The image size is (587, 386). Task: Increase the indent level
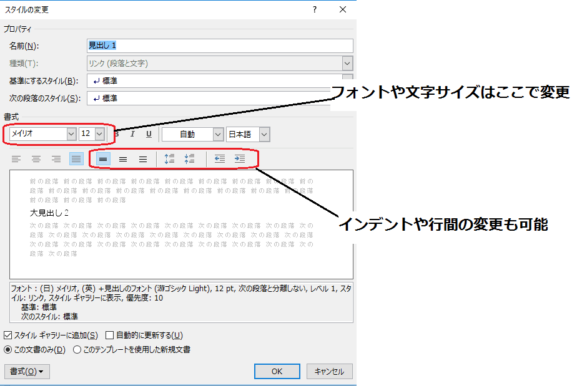click(239, 159)
